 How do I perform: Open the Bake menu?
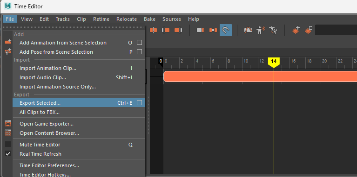pyautogui.click(x=149, y=19)
